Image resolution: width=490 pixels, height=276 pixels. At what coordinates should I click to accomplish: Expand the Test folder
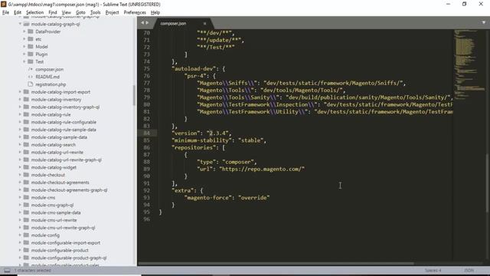(24, 61)
